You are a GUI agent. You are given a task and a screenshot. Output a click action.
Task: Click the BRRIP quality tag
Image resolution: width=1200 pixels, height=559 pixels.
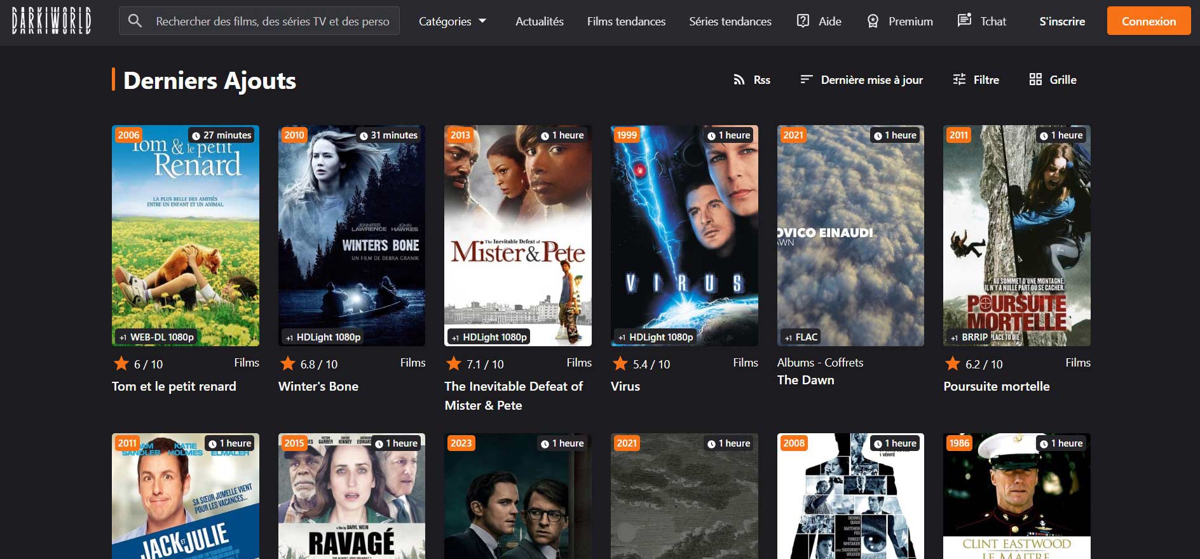(968, 337)
